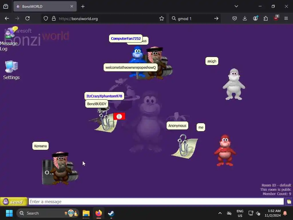Open Firefox View recent browsing
The image size is (293, 220).
point(6,7)
